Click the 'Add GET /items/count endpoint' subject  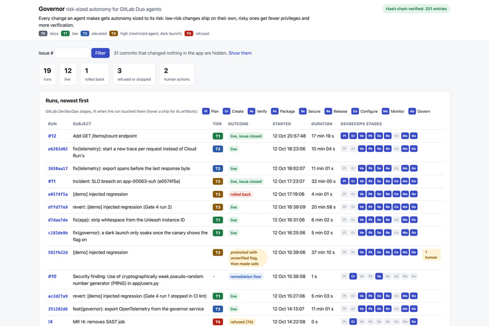click(105, 136)
